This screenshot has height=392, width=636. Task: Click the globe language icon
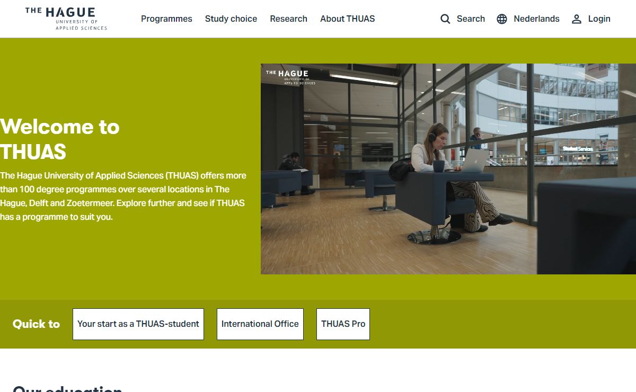pos(502,19)
